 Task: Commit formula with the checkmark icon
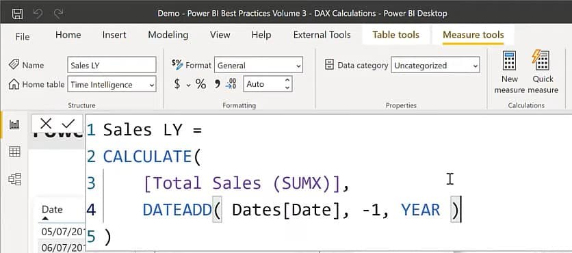[x=68, y=124]
